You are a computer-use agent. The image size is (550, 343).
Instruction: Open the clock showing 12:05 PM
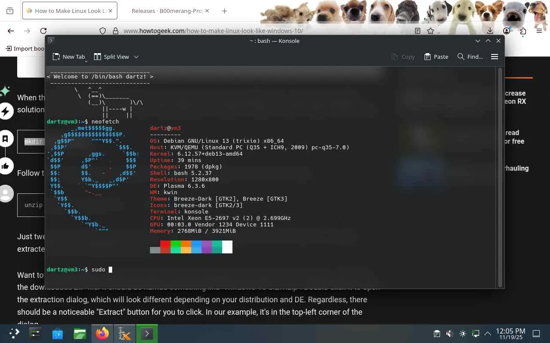(x=510, y=334)
